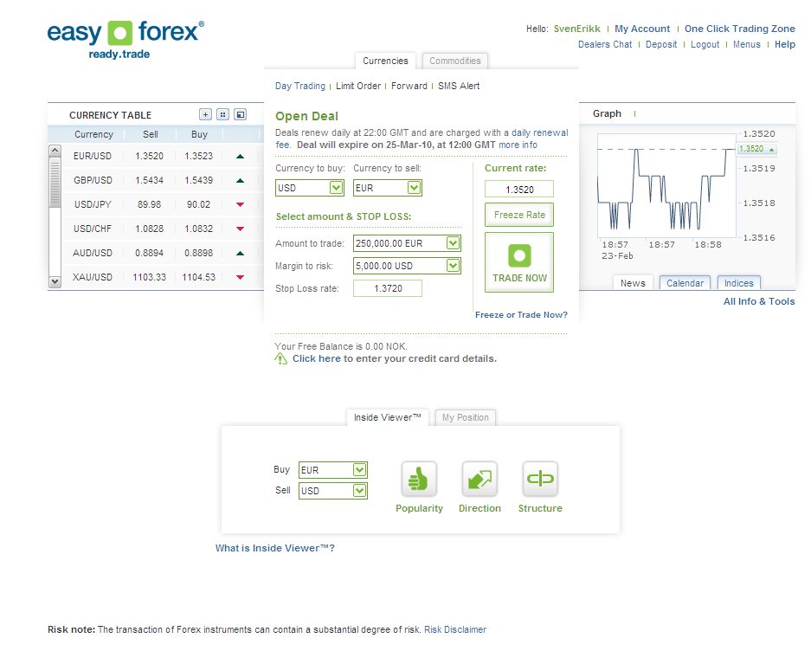Expand the Currency to buy USD dropdown
Viewport: 811px width, 651px height.
pyautogui.click(x=336, y=187)
